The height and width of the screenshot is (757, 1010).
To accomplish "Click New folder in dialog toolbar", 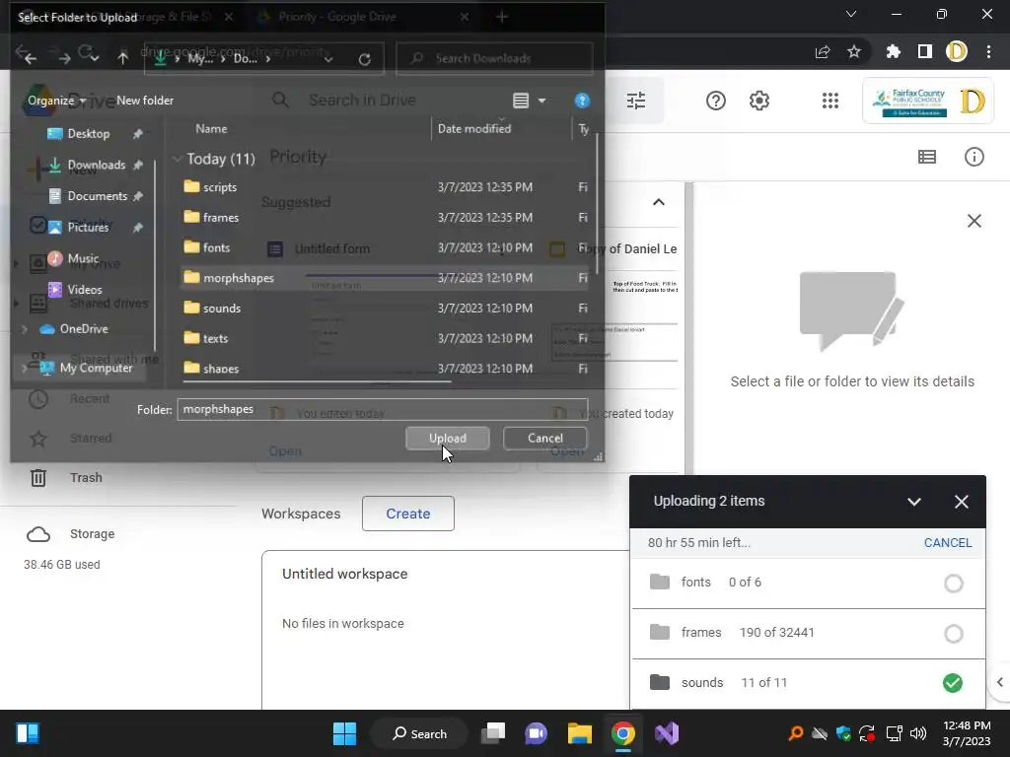I will 145,101.
